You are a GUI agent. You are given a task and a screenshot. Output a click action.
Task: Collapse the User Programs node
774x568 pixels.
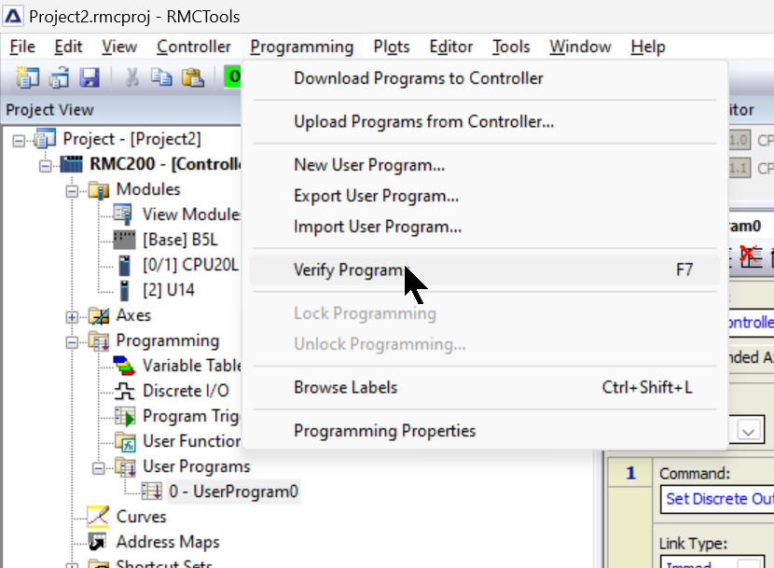point(99,468)
